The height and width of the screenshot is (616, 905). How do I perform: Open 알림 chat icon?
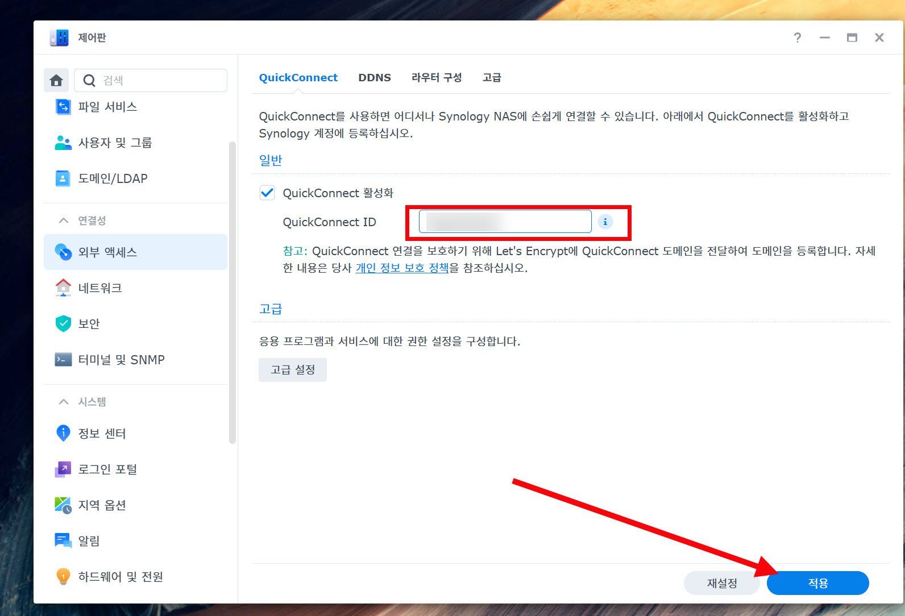pos(63,540)
